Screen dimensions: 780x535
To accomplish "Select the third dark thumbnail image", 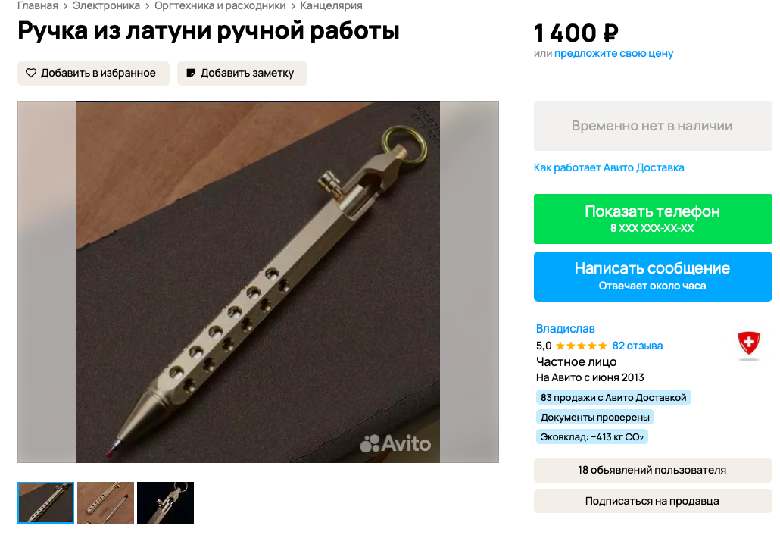I will pos(165,502).
